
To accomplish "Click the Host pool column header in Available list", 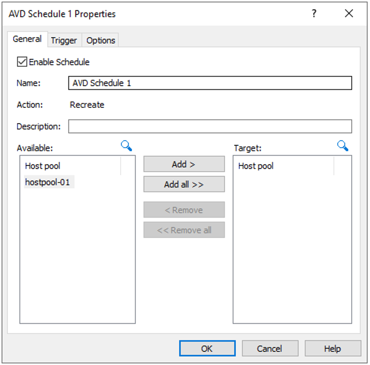I will click(x=70, y=166).
